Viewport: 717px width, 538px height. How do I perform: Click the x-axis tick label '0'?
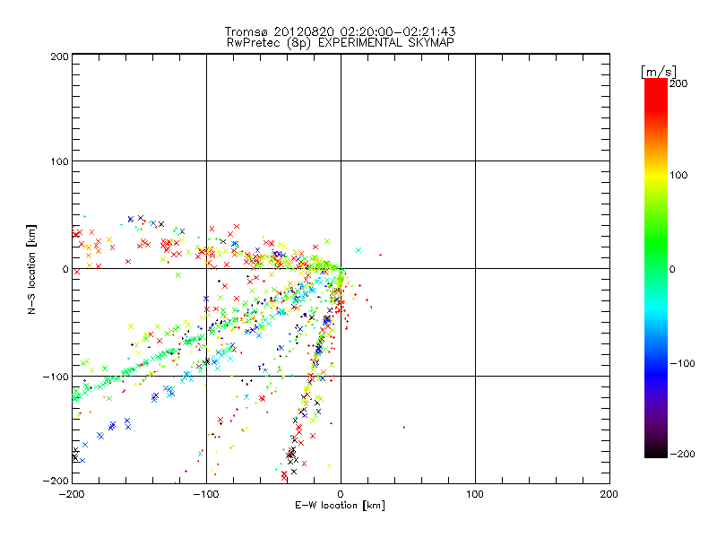pyautogui.click(x=341, y=494)
